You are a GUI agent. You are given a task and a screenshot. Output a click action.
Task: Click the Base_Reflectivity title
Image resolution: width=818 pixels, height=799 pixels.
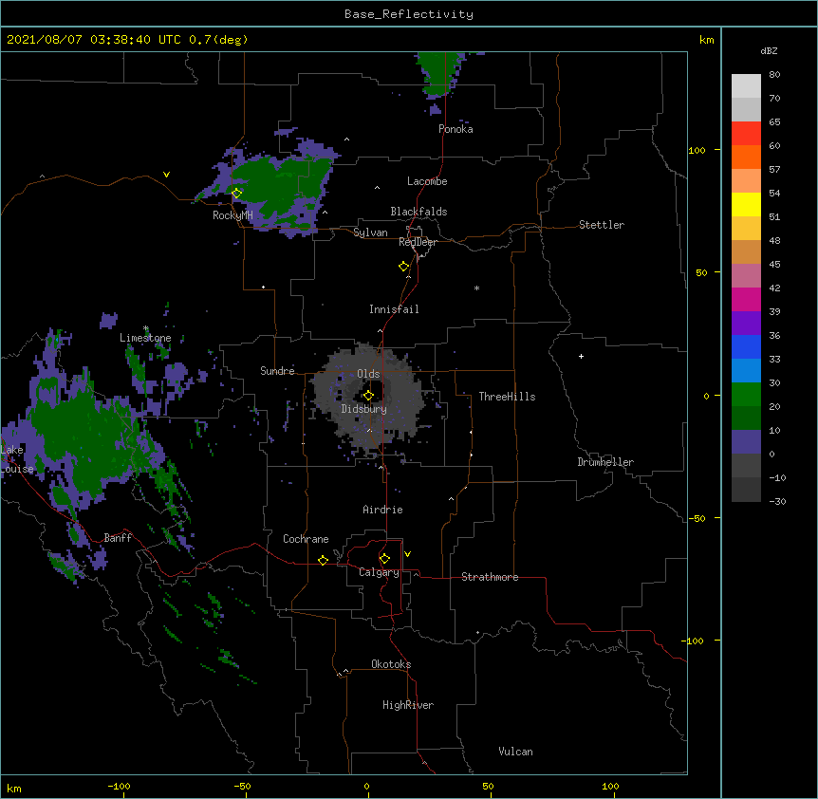(x=409, y=14)
